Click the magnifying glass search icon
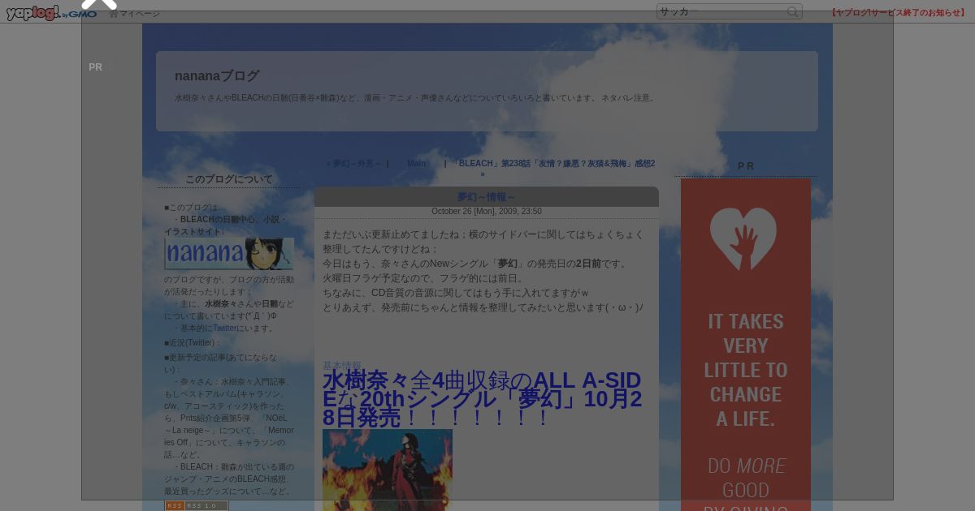The width and height of the screenshot is (975, 511). click(x=793, y=11)
